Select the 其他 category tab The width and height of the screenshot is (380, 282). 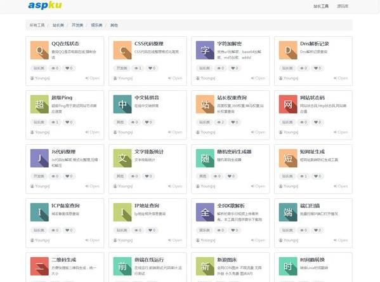click(x=114, y=25)
